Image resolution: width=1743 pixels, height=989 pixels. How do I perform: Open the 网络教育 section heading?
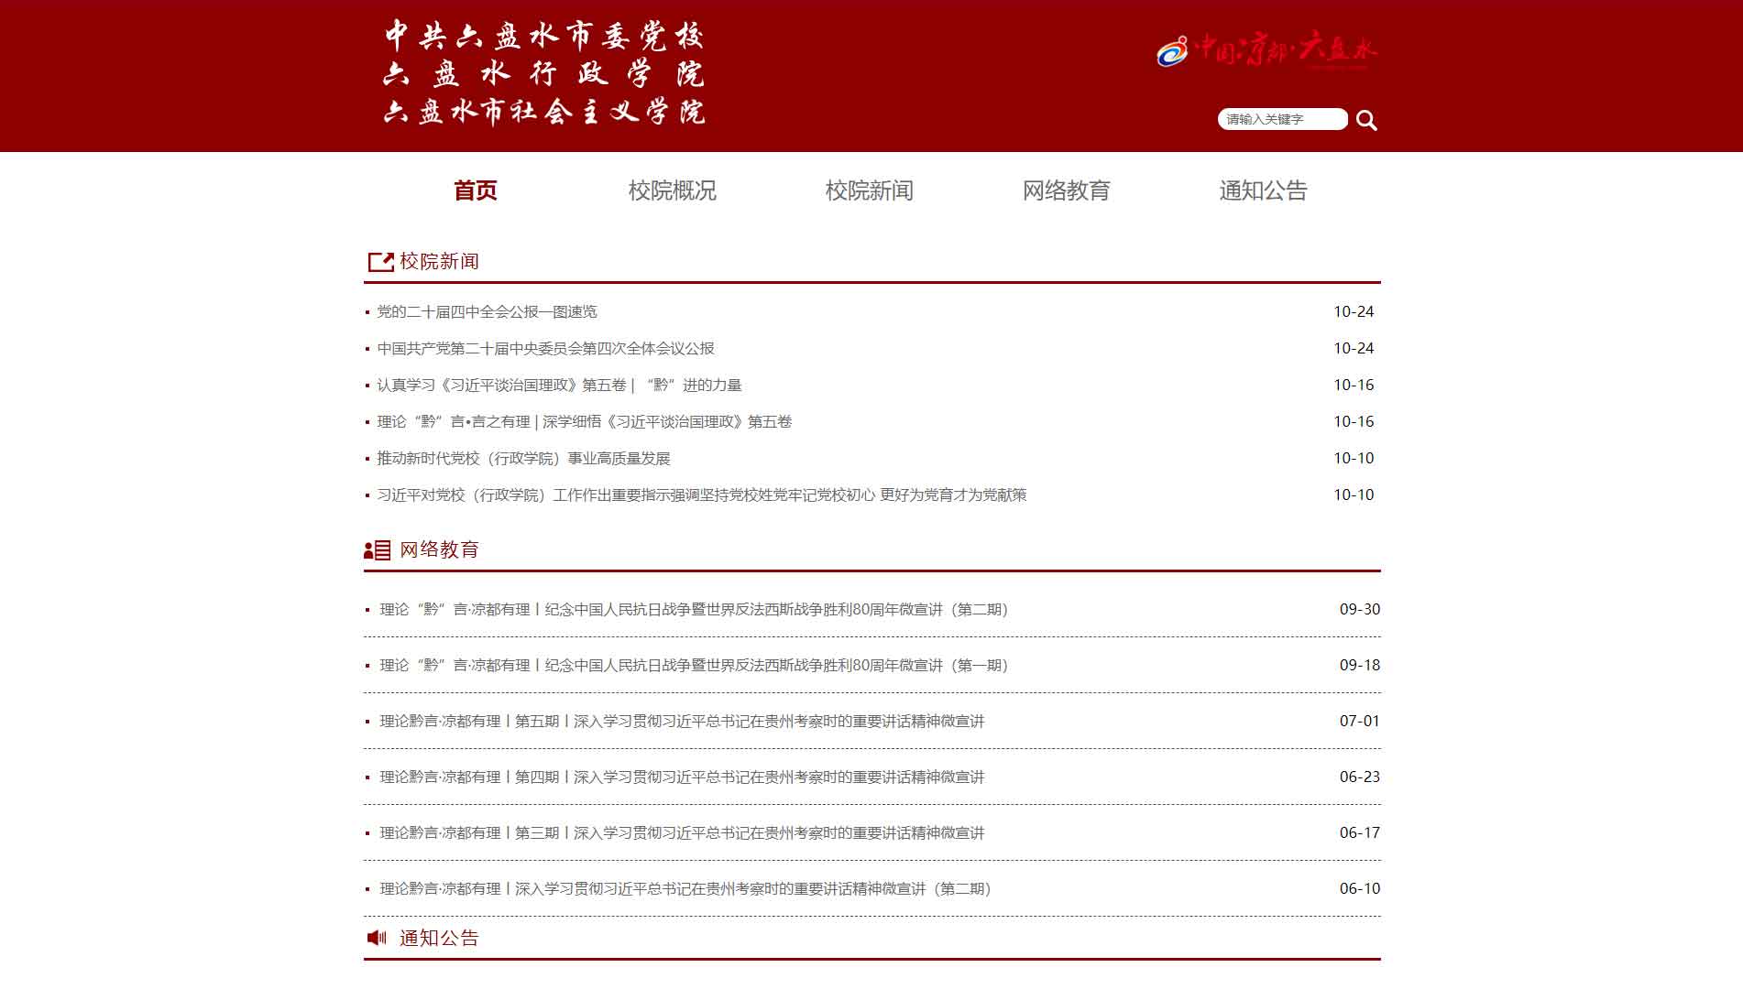pyautogui.click(x=439, y=549)
